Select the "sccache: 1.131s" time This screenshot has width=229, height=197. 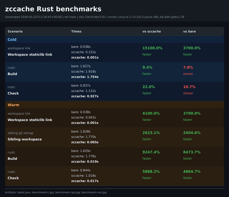tap(83, 91)
